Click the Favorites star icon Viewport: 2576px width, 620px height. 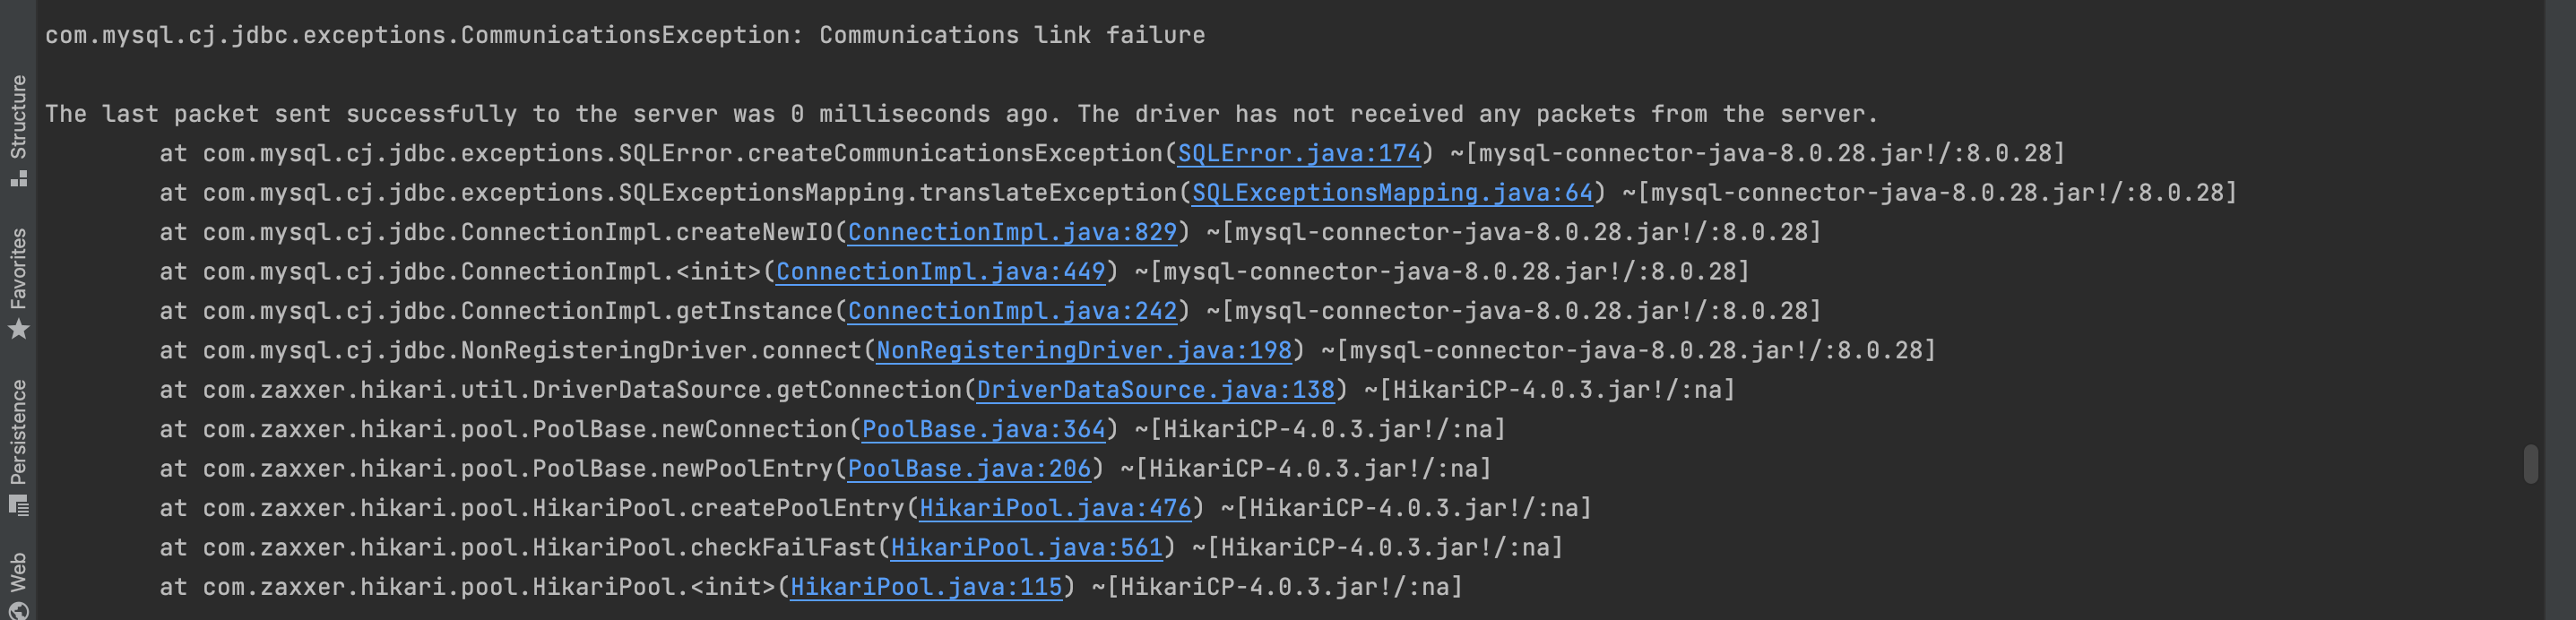[18, 329]
